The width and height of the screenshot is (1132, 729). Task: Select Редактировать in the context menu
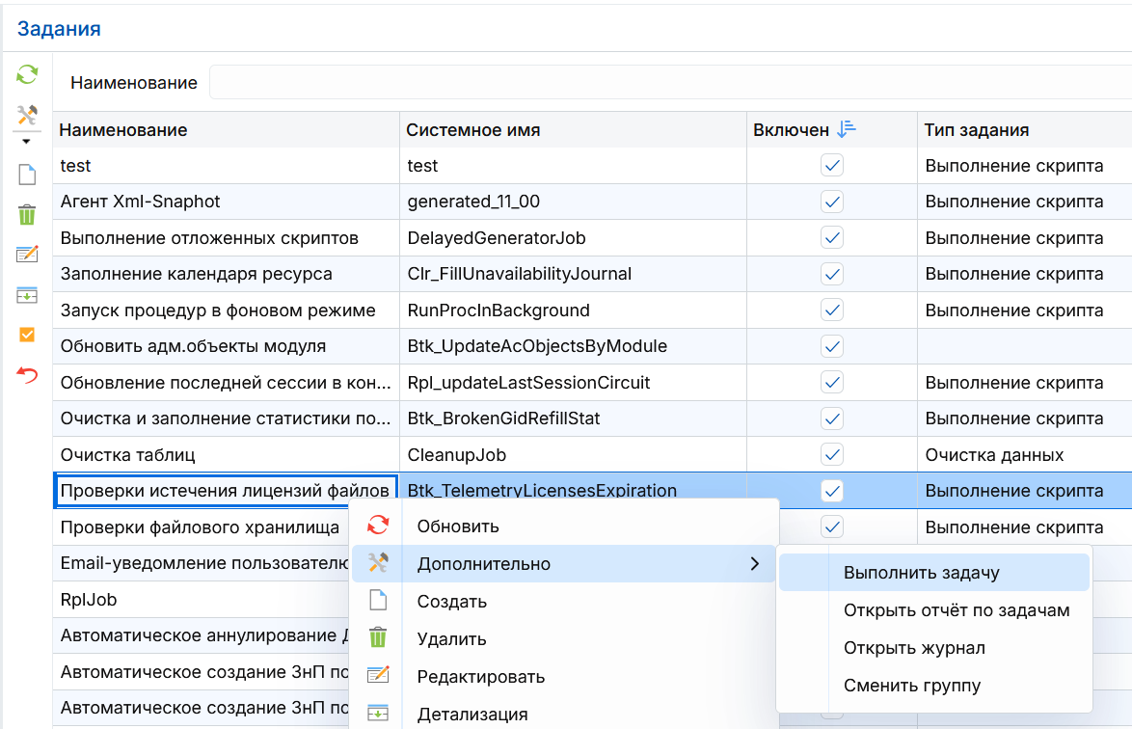pyautogui.click(x=480, y=677)
